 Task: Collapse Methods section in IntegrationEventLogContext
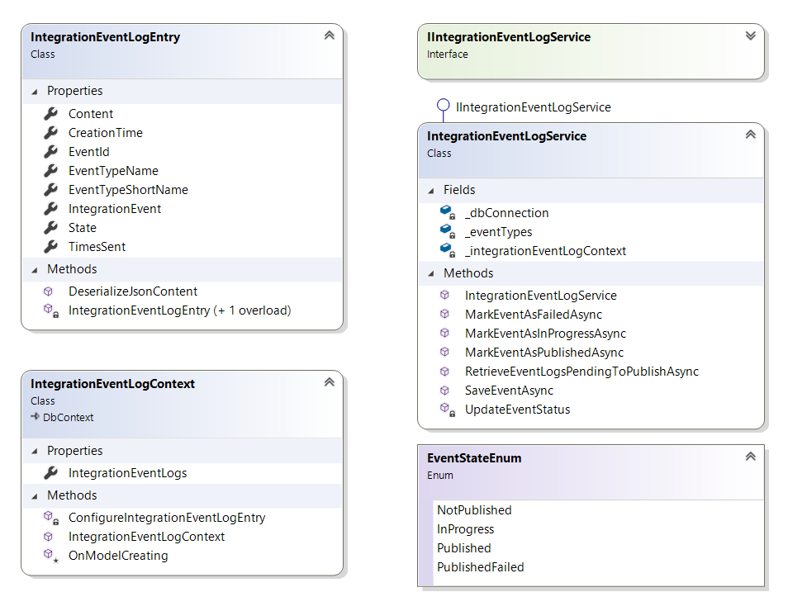click(35, 495)
